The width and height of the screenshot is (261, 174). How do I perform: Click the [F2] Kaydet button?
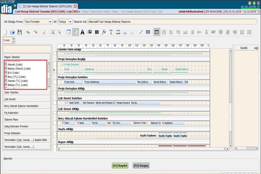coord(120,166)
